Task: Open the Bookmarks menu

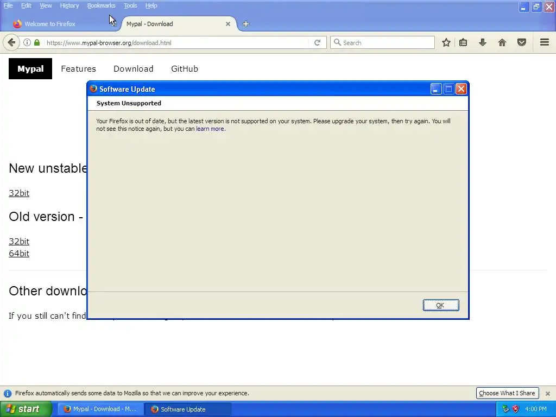Action: (101, 5)
